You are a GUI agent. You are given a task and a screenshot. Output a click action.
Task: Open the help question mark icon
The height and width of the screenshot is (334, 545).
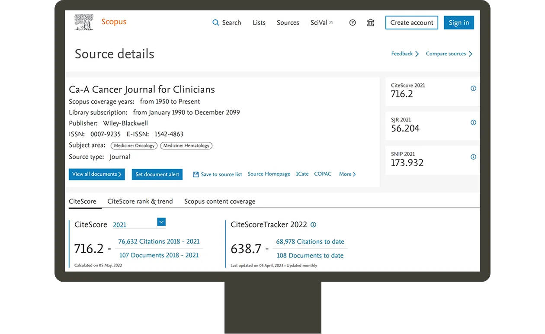click(x=353, y=22)
